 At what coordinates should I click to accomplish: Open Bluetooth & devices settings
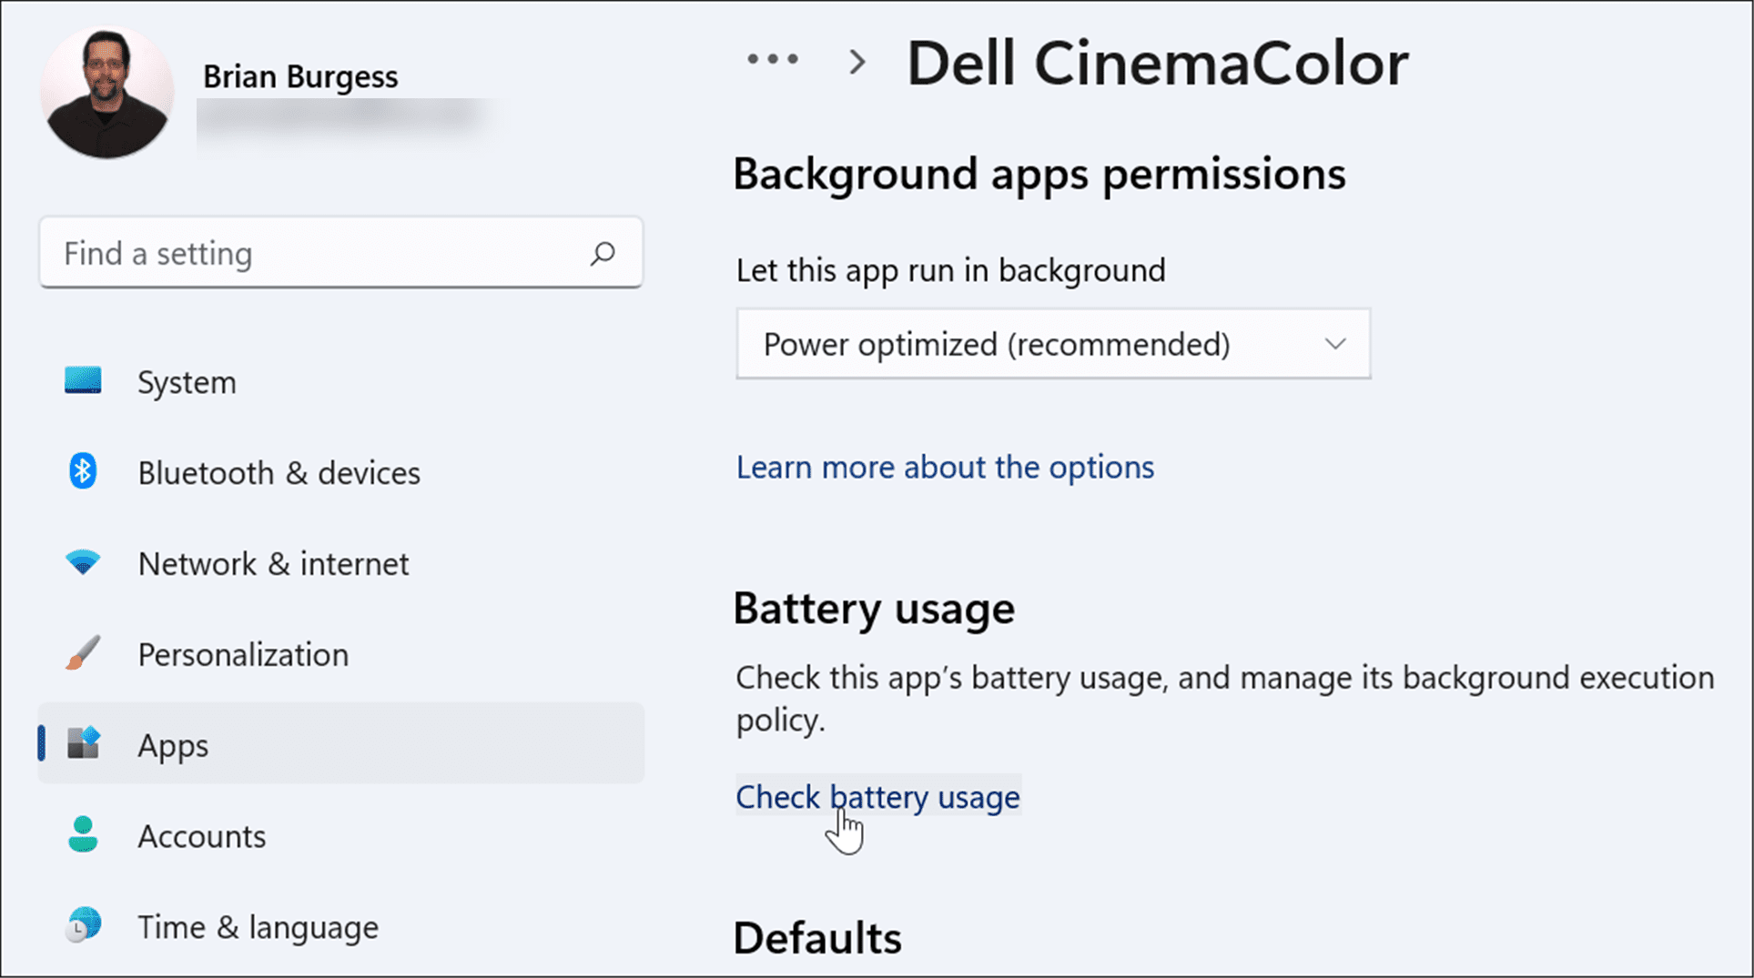click(x=83, y=471)
